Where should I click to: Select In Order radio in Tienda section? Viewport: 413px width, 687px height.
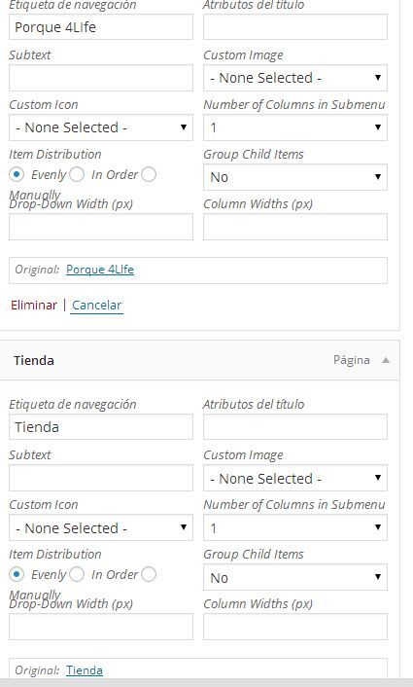tap(77, 574)
